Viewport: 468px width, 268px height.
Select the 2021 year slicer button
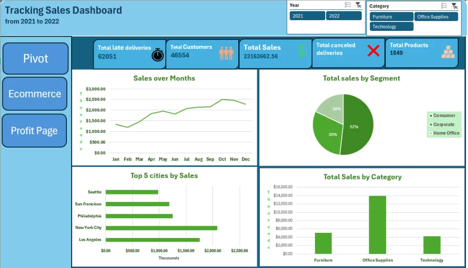pos(307,16)
